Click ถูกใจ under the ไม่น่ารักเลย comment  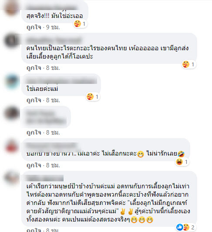(34, 165)
